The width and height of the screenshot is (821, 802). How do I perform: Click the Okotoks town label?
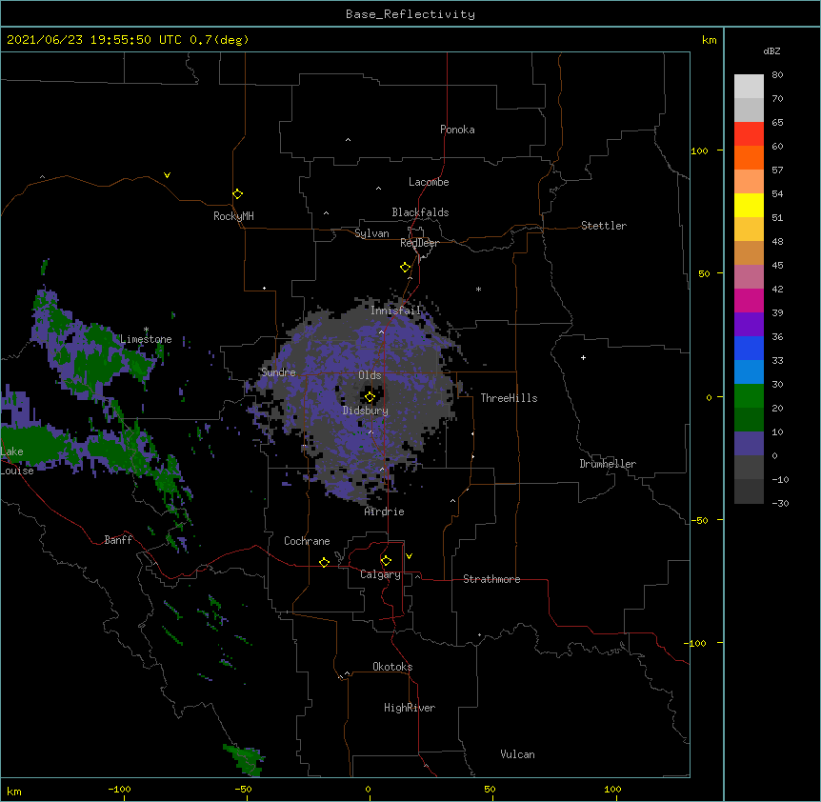point(392,667)
